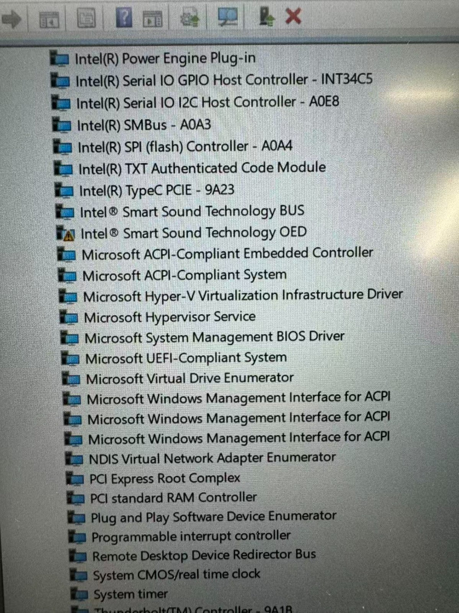The image size is (459, 613).
Task: Click the action pane toolbar icon
Action: tap(153, 19)
